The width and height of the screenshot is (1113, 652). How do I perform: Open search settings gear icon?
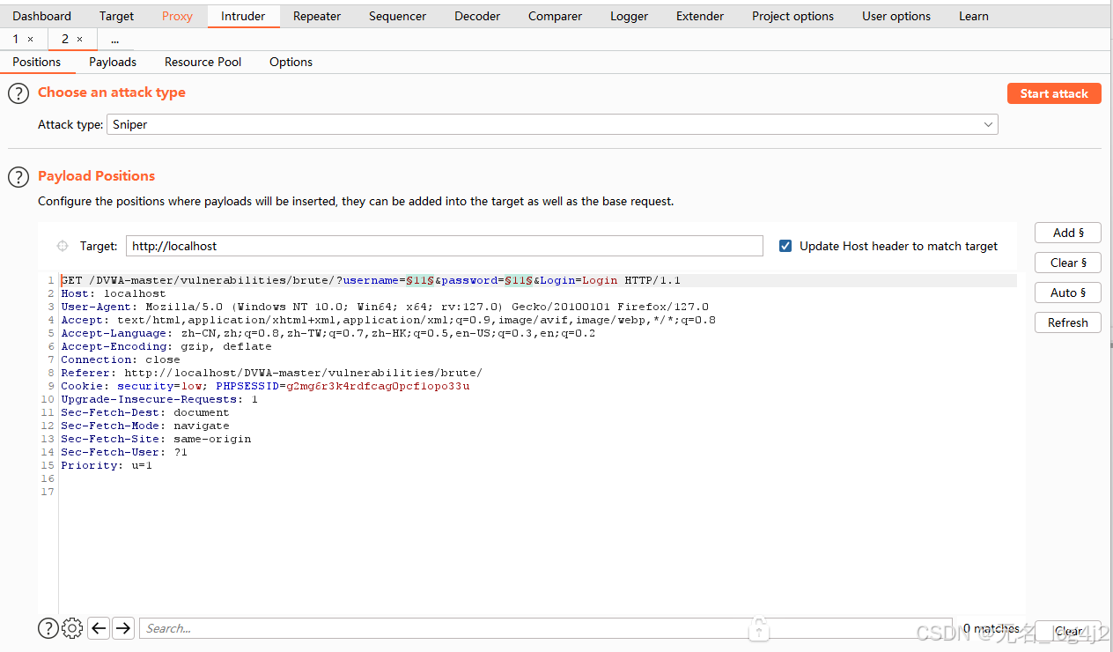pyautogui.click(x=72, y=628)
